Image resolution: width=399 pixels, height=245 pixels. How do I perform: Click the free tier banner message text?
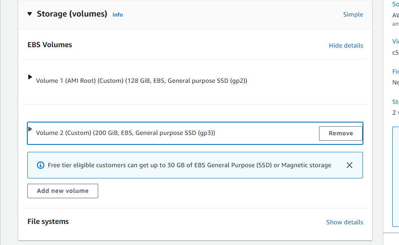pos(189,165)
